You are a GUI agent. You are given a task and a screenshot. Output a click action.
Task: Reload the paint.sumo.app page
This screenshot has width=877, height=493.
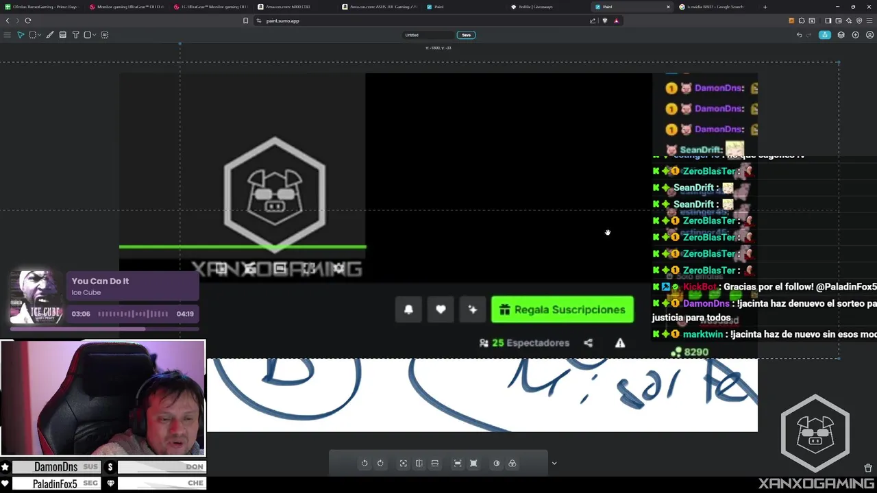[x=28, y=21]
